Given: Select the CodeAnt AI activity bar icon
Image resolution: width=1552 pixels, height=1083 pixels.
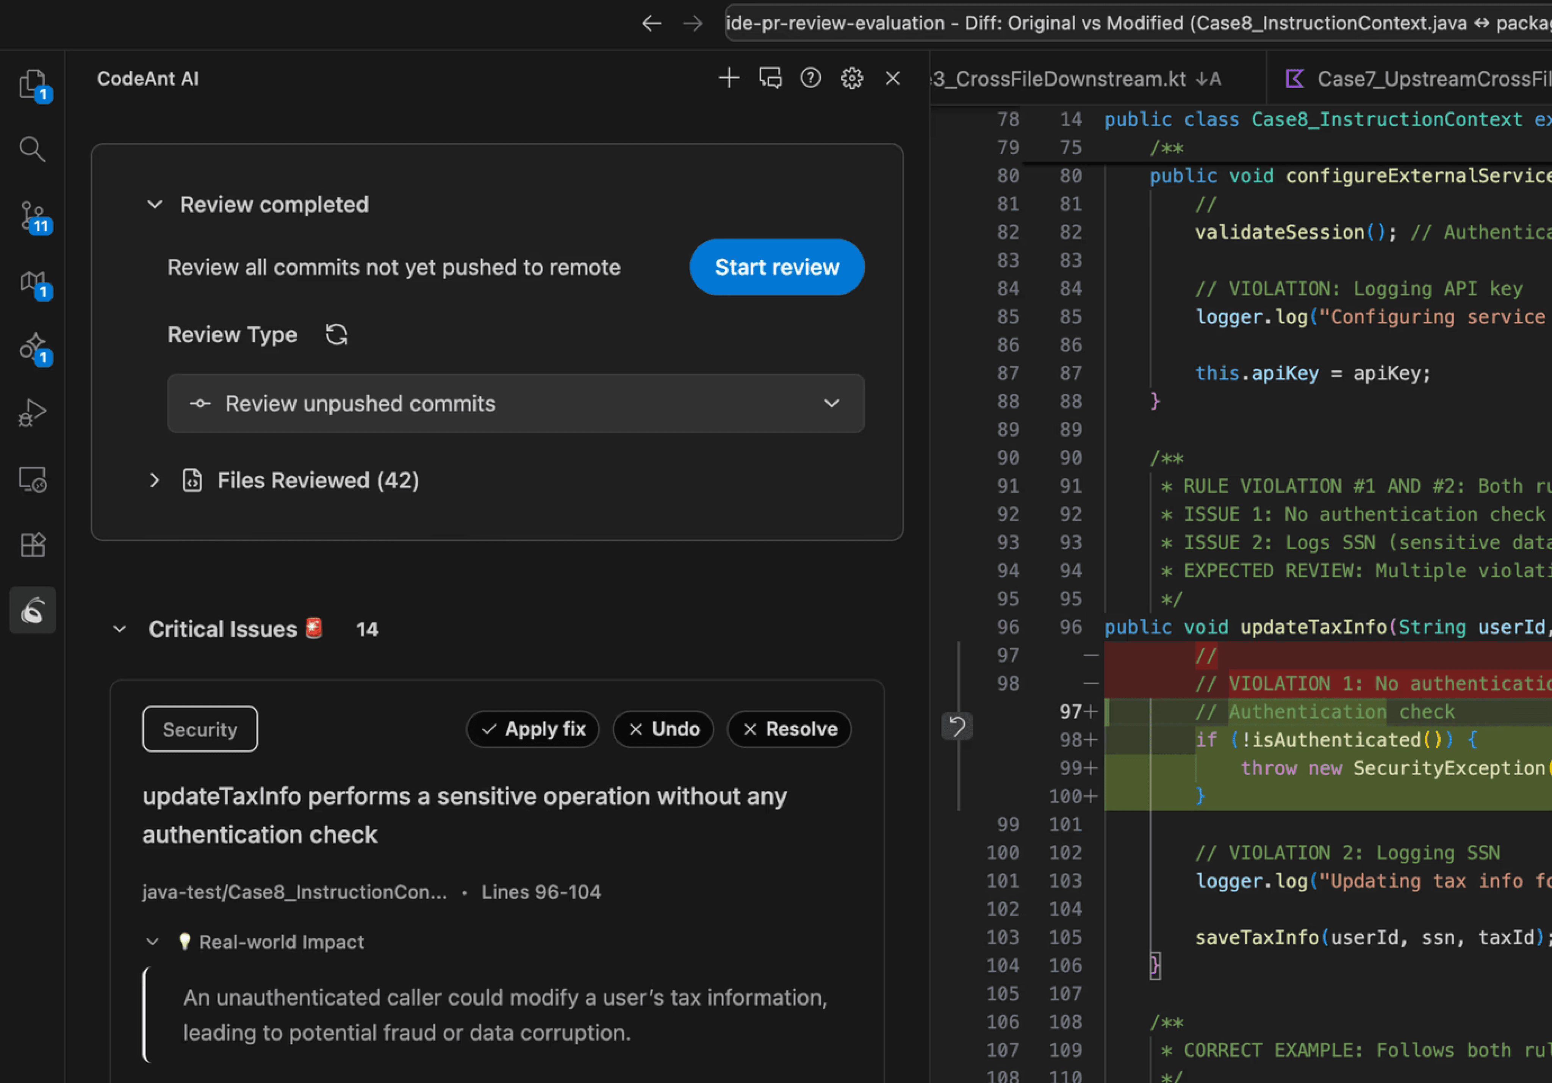Looking at the screenshot, I should pos(33,610).
